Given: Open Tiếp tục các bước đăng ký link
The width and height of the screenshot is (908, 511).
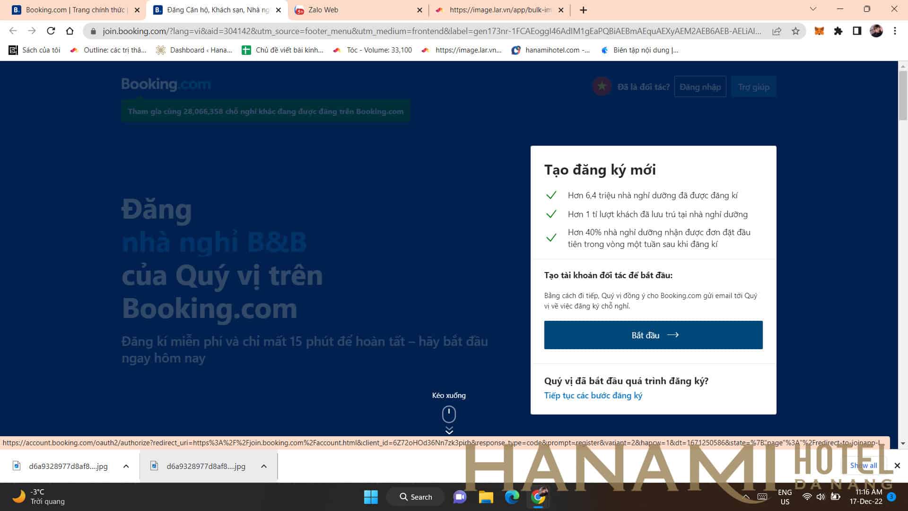Looking at the screenshot, I should click(x=593, y=396).
